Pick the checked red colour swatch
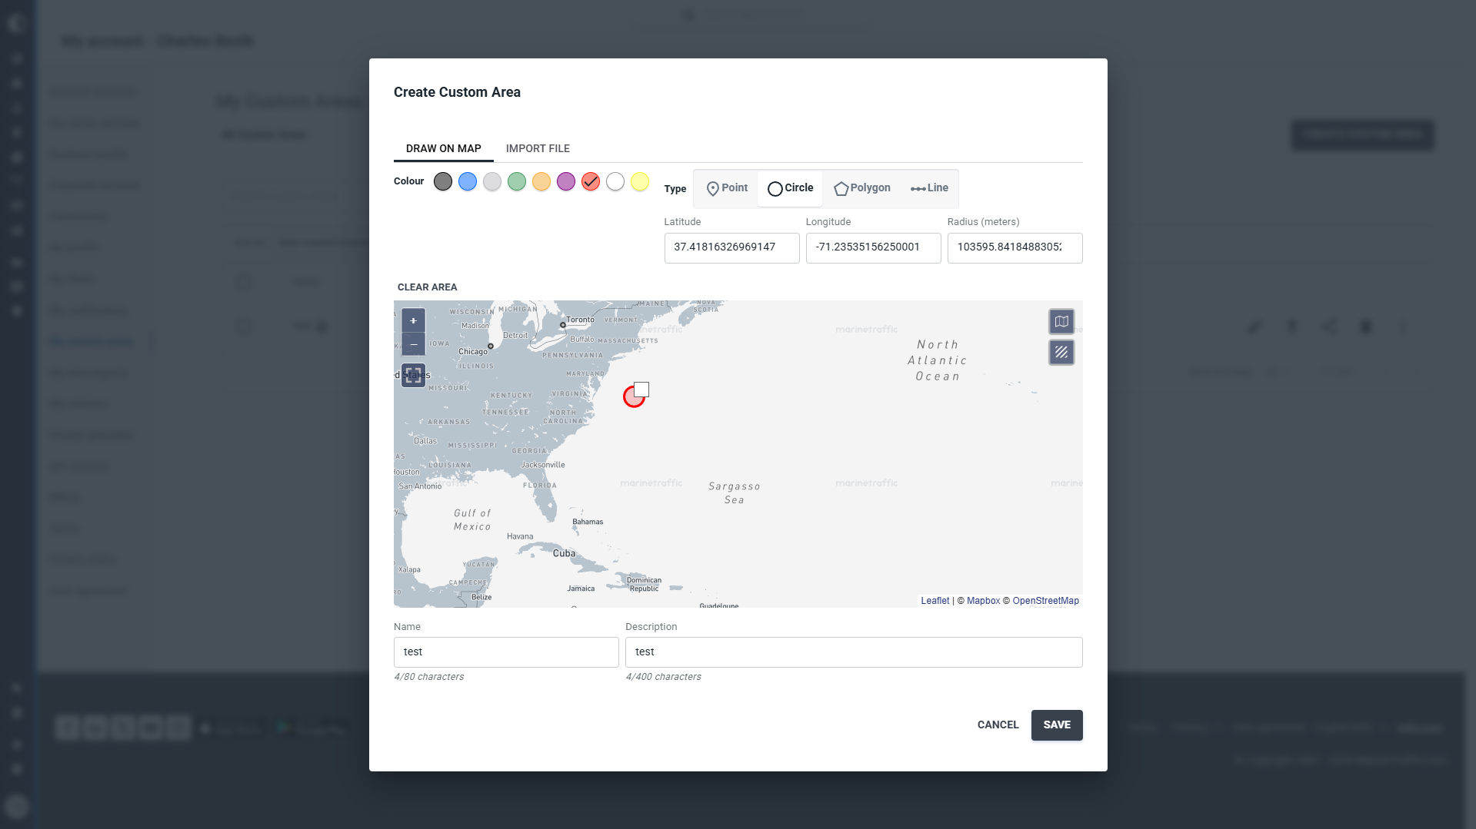Image resolution: width=1476 pixels, height=829 pixels. point(591,181)
